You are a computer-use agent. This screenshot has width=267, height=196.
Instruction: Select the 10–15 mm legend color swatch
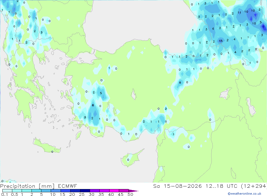point(56,191)
